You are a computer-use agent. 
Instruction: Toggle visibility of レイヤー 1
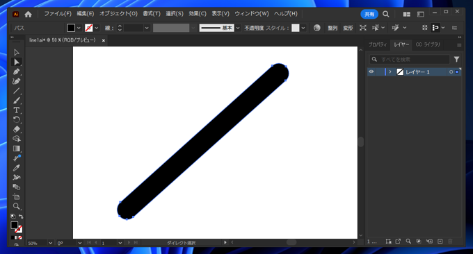tap(371, 71)
